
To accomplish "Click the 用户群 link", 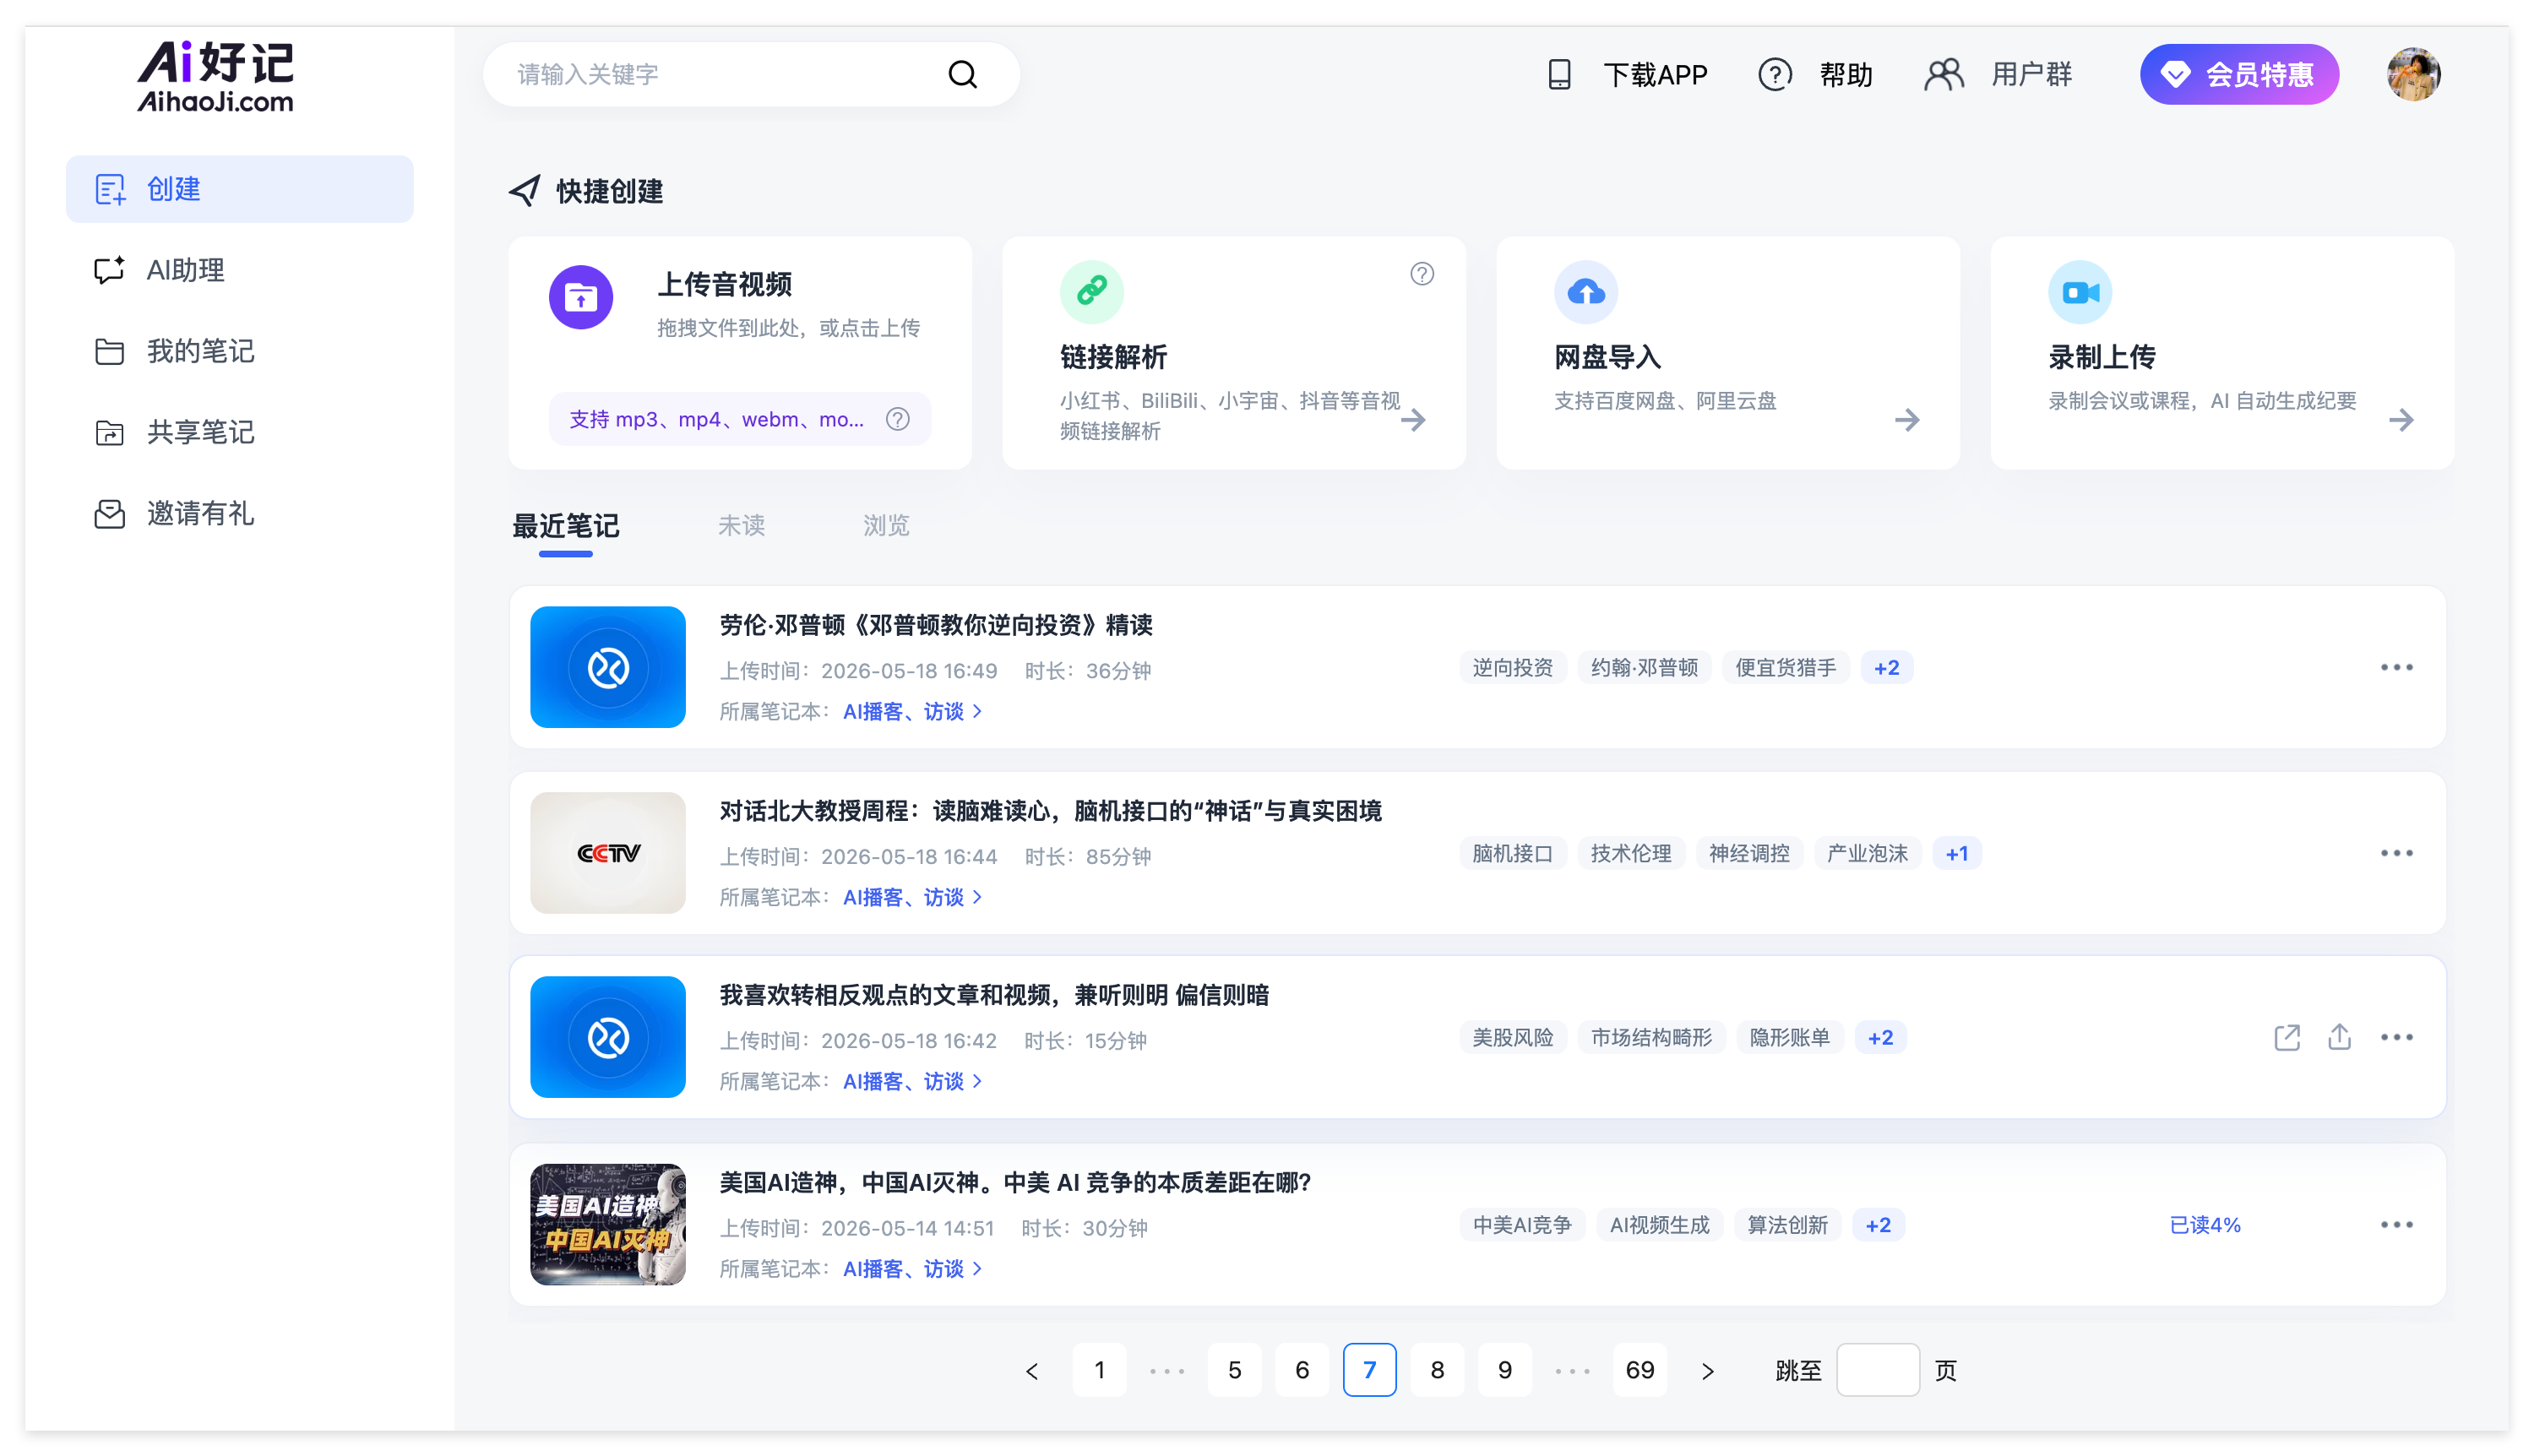I will coord(2031,75).
